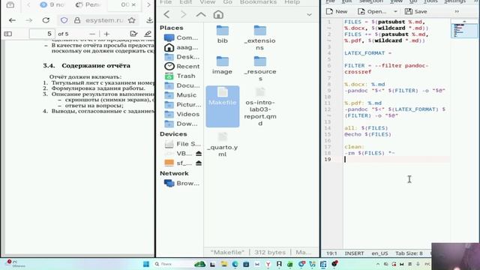Open the Firefox downloads arrow icon
The width and height of the screenshot is (480, 270).
click(149, 20)
